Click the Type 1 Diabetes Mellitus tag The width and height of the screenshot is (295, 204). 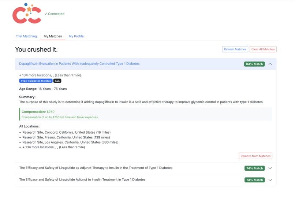click(x=36, y=81)
